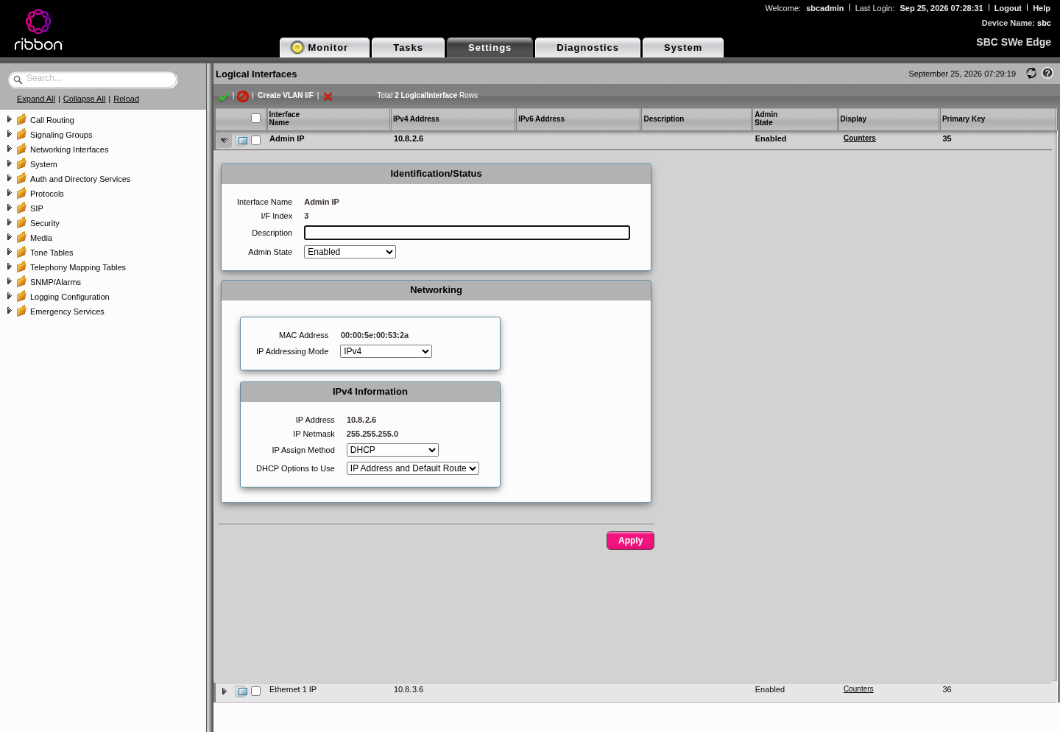Click Create VLAN I/F
1060x732 pixels.
[x=286, y=96]
